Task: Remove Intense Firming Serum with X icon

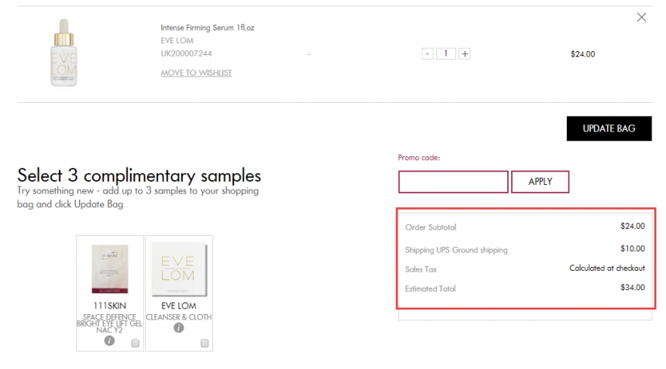Action: point(641,17)
